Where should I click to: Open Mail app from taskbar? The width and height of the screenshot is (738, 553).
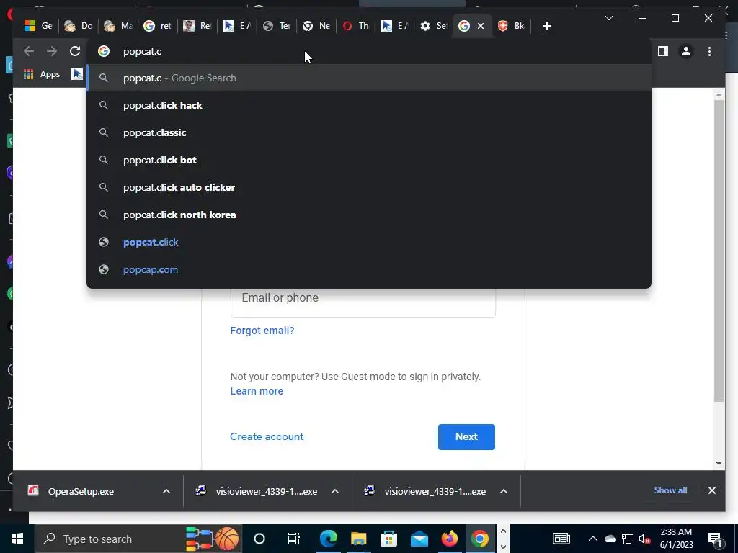coord(419,539)
